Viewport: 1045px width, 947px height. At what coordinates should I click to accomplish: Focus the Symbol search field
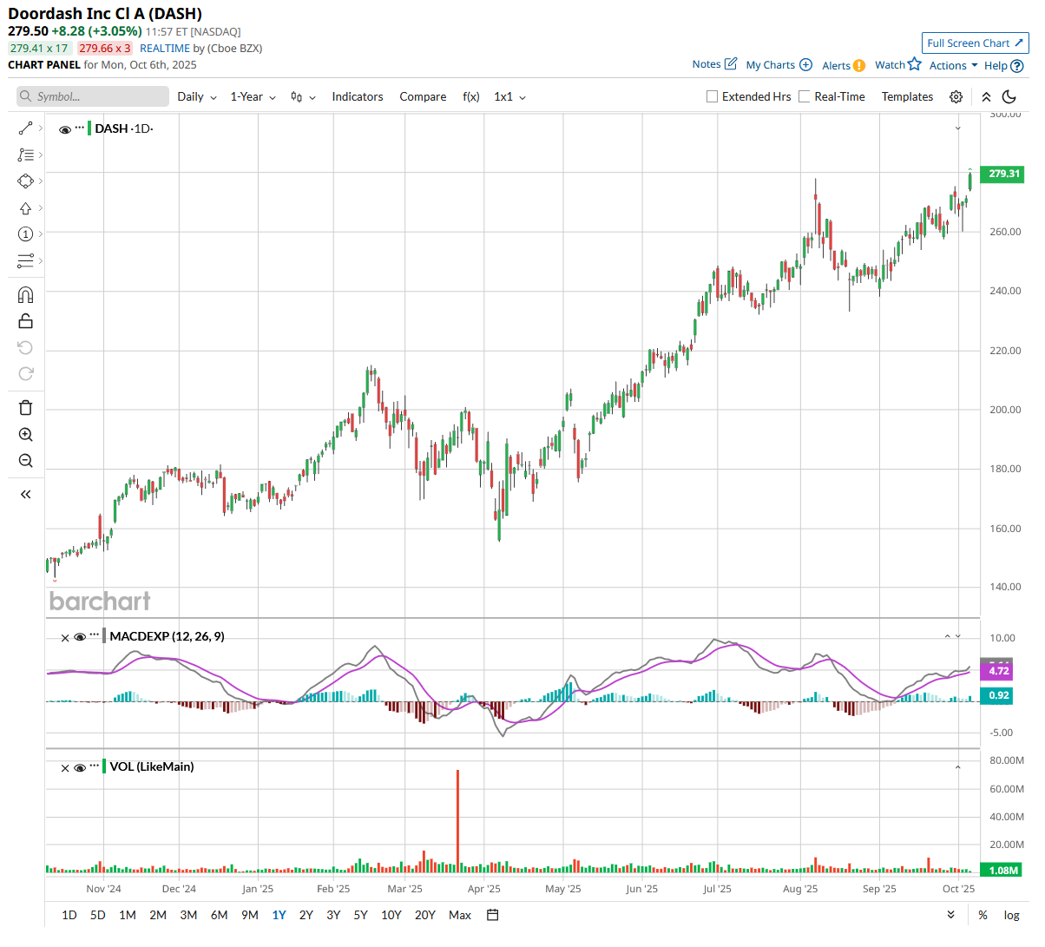[x=93, y=96]
